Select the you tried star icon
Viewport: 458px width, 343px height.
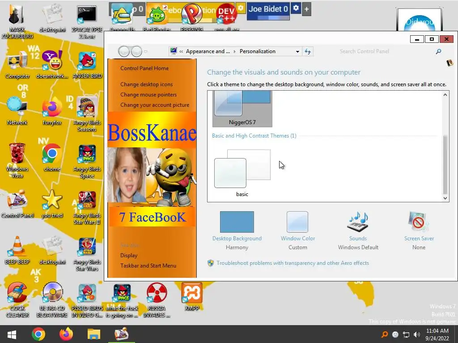pyautogui.click(x=52, y=204)
